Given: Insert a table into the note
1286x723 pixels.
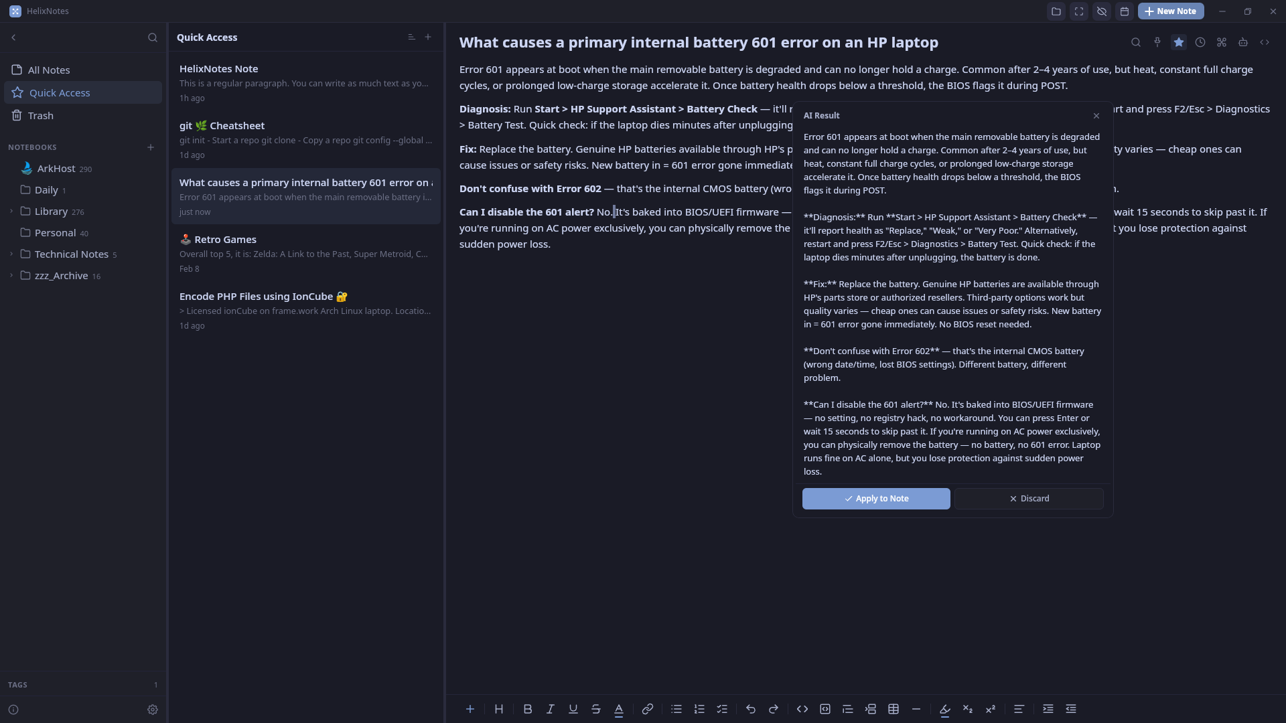Looking at the screenshot, I should pyautogui.click(x=894, y=709).
